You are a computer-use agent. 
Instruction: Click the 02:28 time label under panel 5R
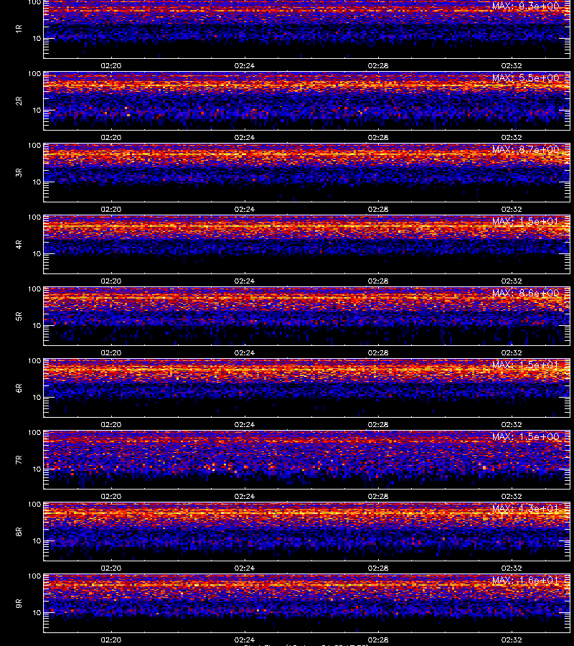(378, 352)
